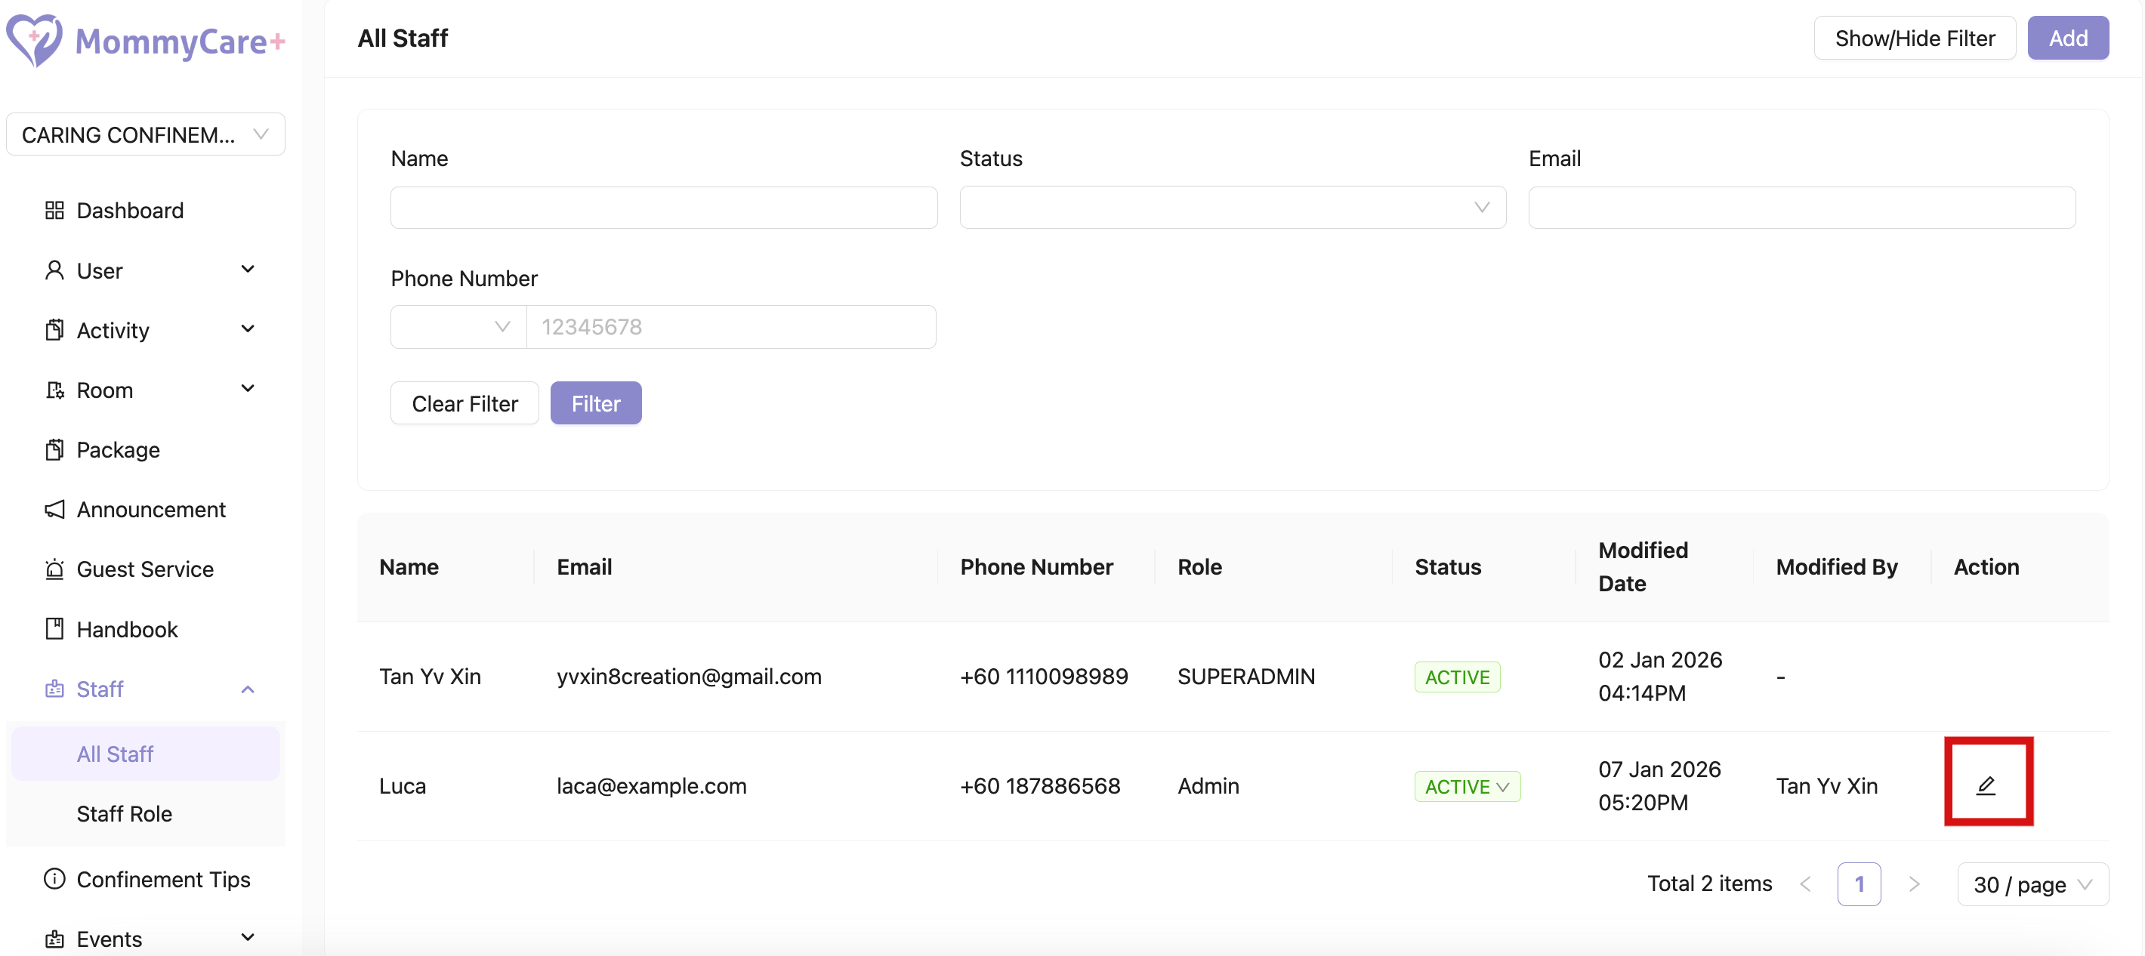Viewport: 2145px width, 956px height.
Task: Click into the Email filter field
Action: click(x=1801, y=208)
